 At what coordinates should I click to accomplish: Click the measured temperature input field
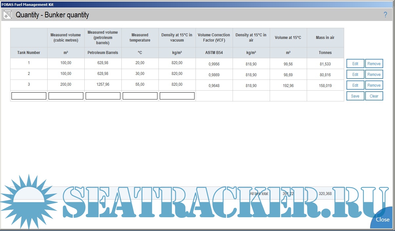[140, 96]
